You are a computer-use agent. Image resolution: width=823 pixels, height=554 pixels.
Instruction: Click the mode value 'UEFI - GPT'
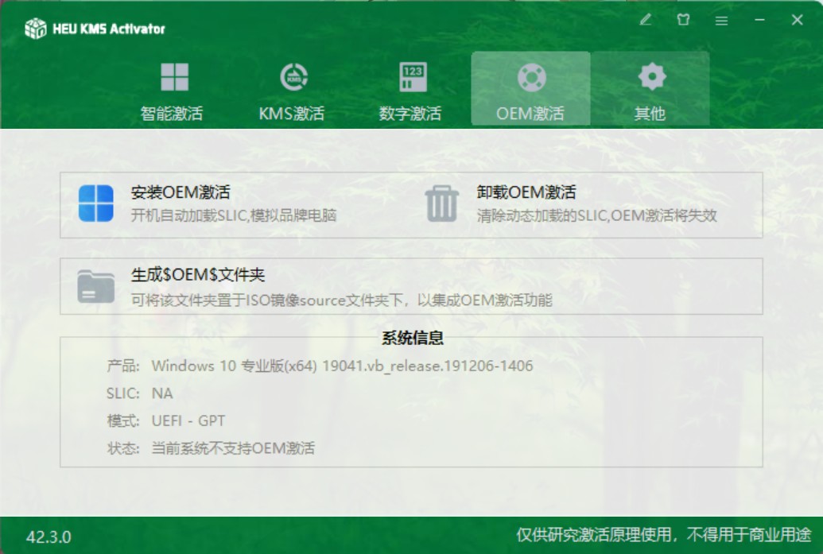coord(188,420)
